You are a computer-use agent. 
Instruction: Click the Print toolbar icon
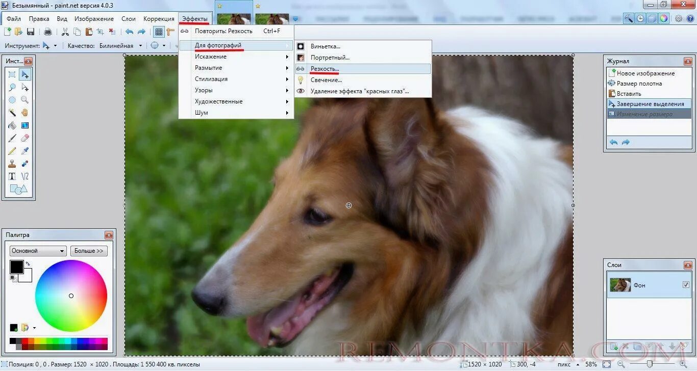tap(47, 32)
